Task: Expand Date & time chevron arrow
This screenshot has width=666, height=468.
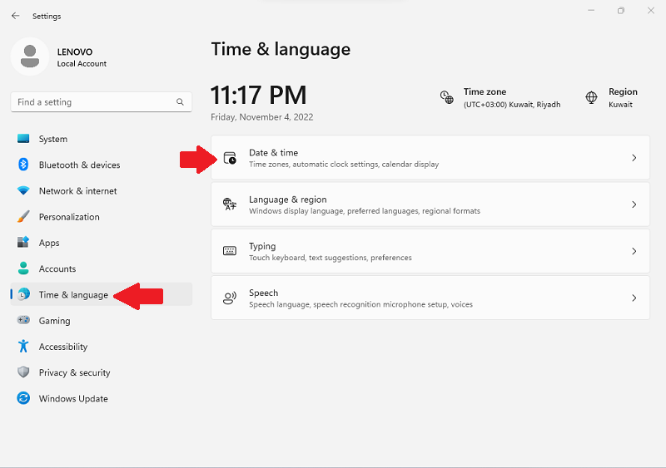Action: pyautogui.click(x=634, y=158)
